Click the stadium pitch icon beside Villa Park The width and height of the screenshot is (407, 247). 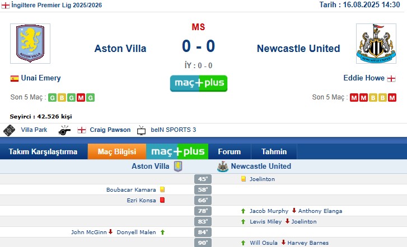9,130
